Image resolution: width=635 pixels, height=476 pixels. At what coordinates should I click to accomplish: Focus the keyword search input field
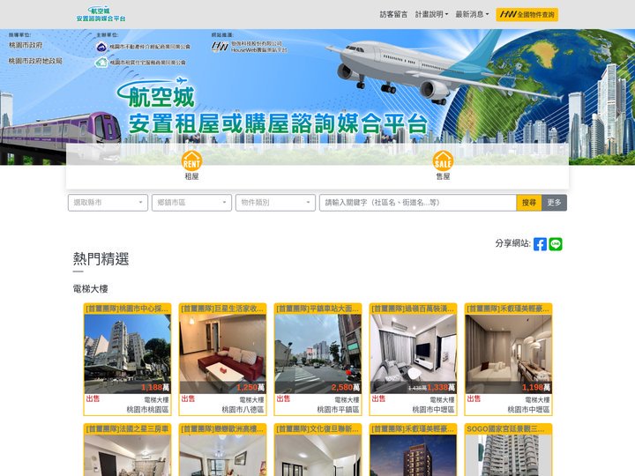(x=418, y=203)
